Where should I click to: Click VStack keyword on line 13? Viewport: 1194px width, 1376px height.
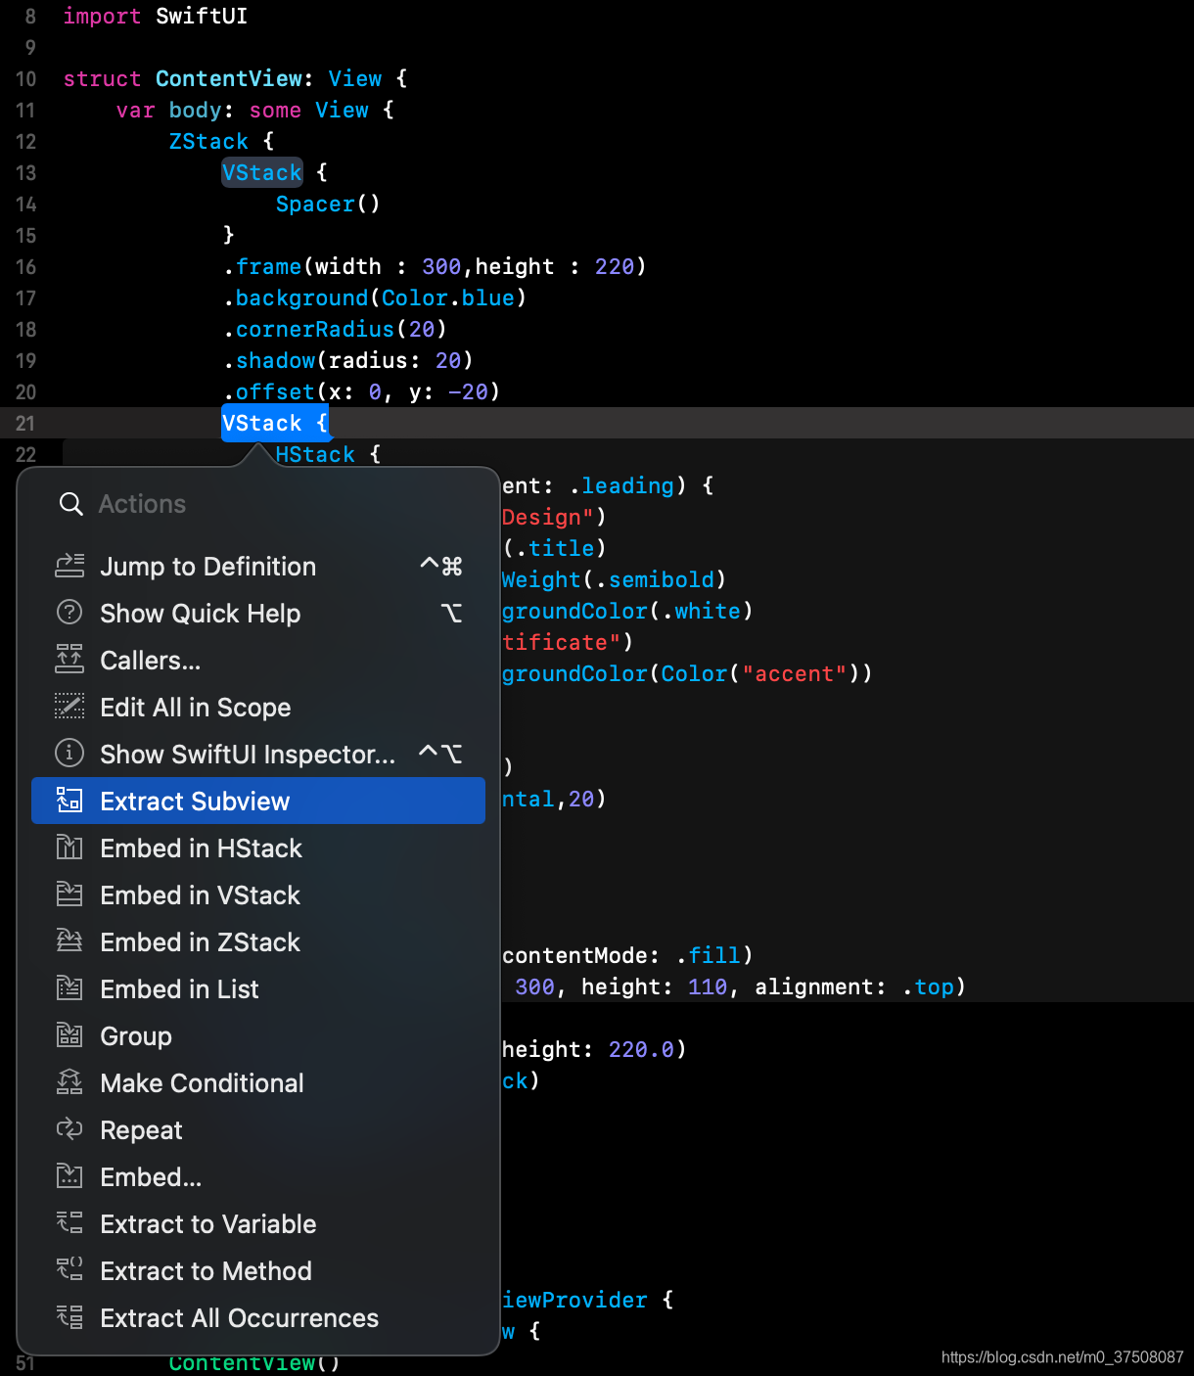coord(261,172)
